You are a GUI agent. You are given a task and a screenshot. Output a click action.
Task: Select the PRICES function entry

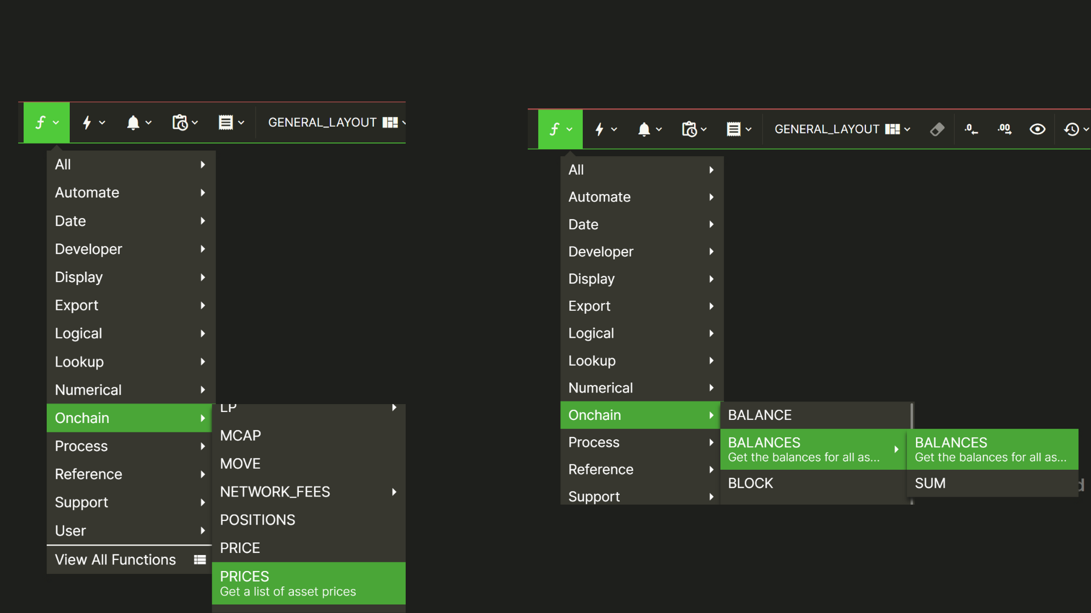coord(309,583)
